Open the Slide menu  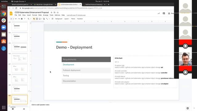click(40, 15)
